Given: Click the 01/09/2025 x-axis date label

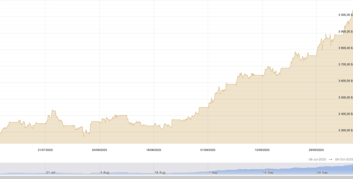Looking at the screenshot, I should (x=208, y=150).
